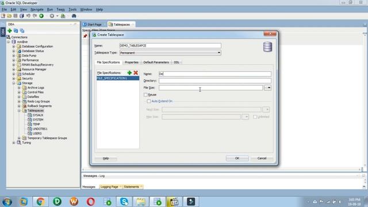368x207 pixels.
Task: Click the Help button in dialog
Action: (106, 159)
